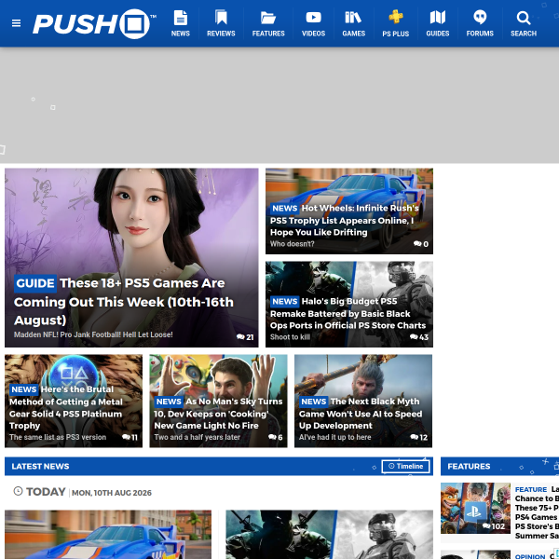Toggle the Timeline view button
Screen dimensions: 559x559
[x=405, y=467]
